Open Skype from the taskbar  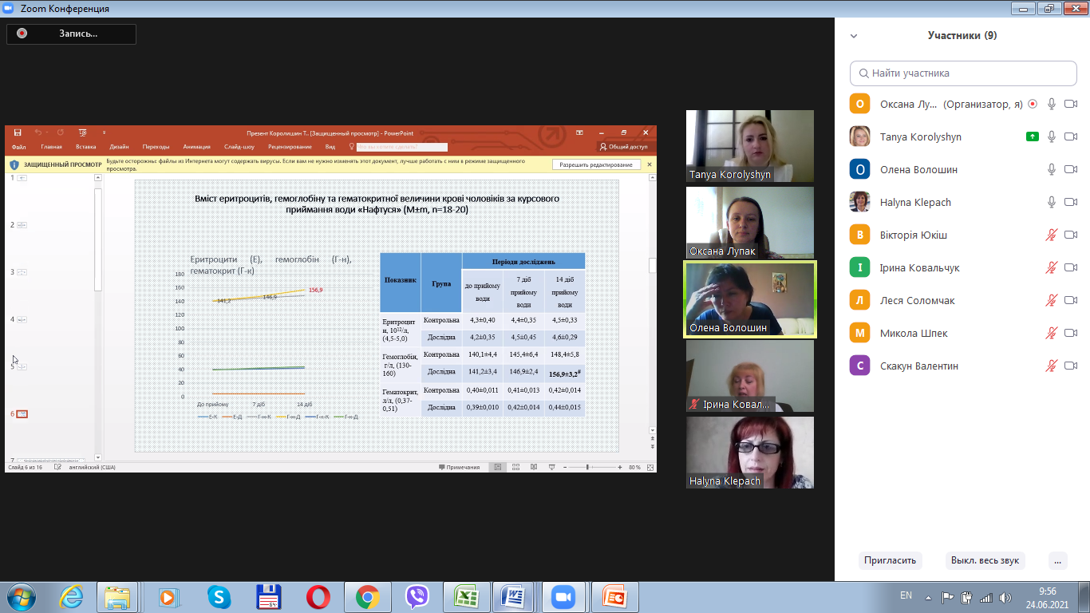tap(219, 596)
